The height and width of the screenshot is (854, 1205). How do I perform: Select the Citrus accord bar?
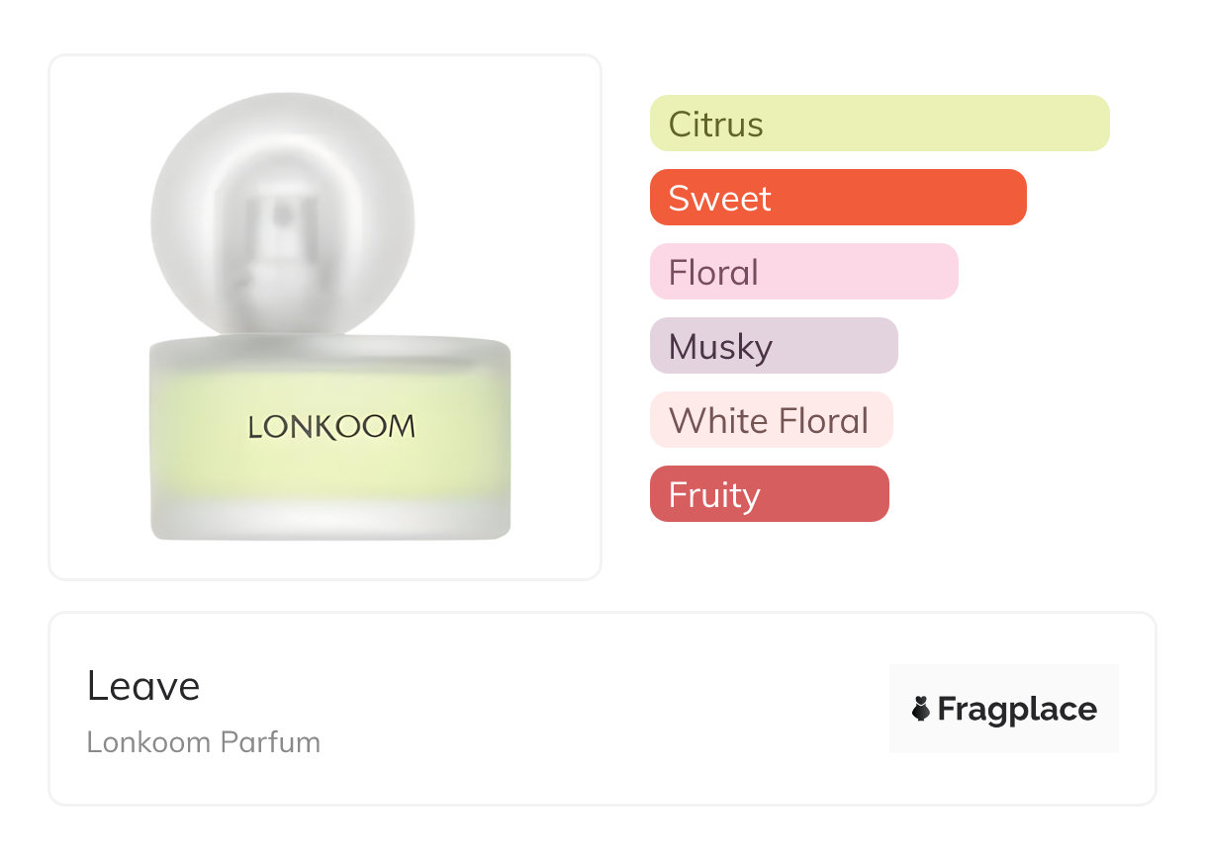point(879,124)
